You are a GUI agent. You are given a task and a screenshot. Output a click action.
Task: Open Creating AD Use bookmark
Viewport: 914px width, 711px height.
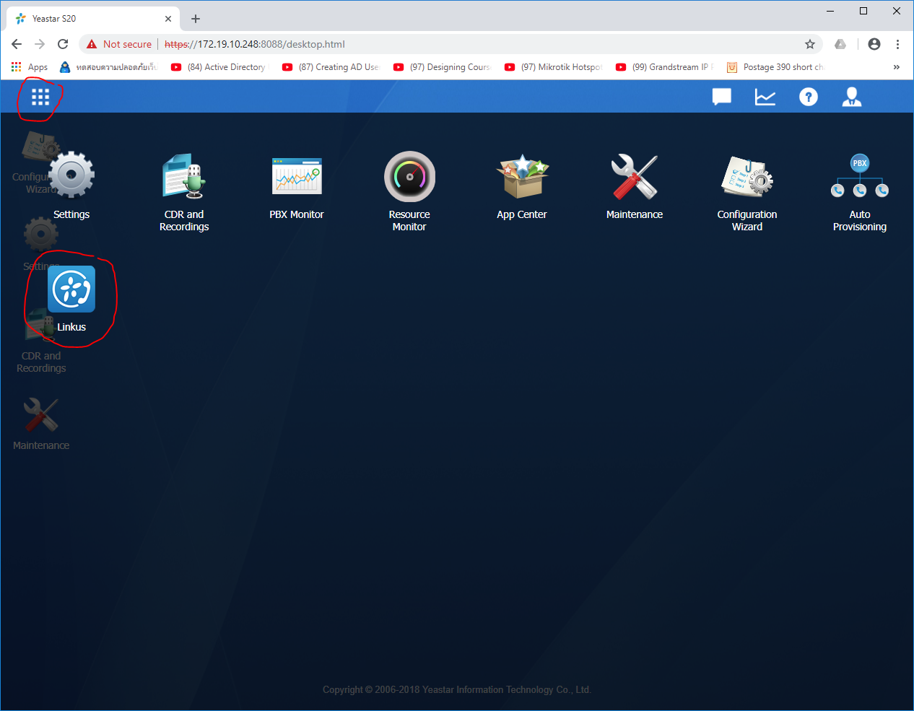click(x=330, y=67)
